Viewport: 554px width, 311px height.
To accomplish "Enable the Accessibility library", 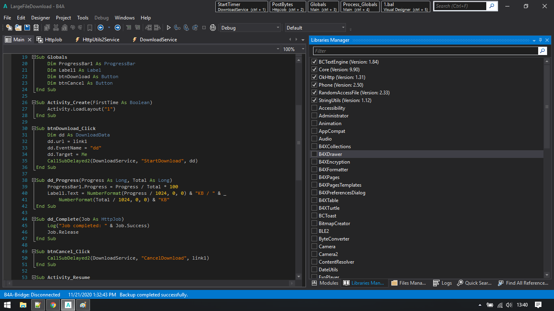I will (x=314, y=108).
